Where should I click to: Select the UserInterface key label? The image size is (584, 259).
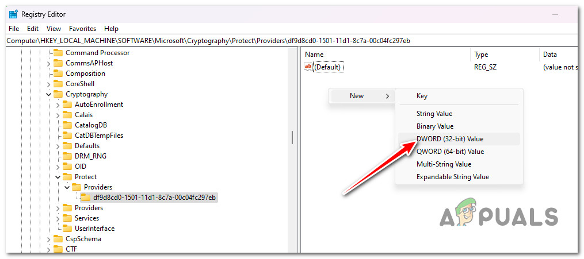[94, 229]
